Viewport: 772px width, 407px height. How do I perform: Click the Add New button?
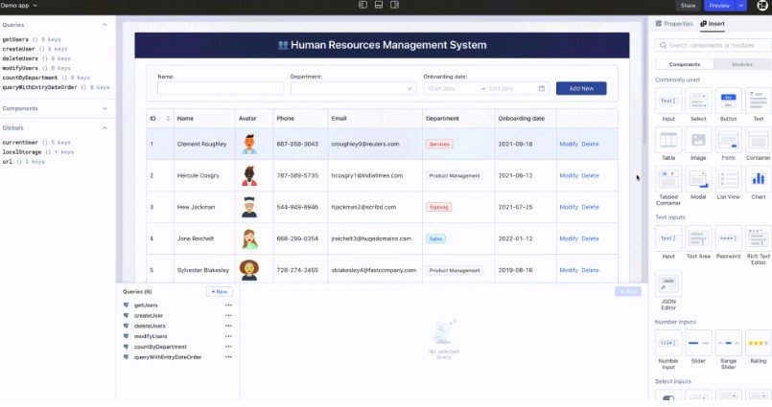point(581,88)
